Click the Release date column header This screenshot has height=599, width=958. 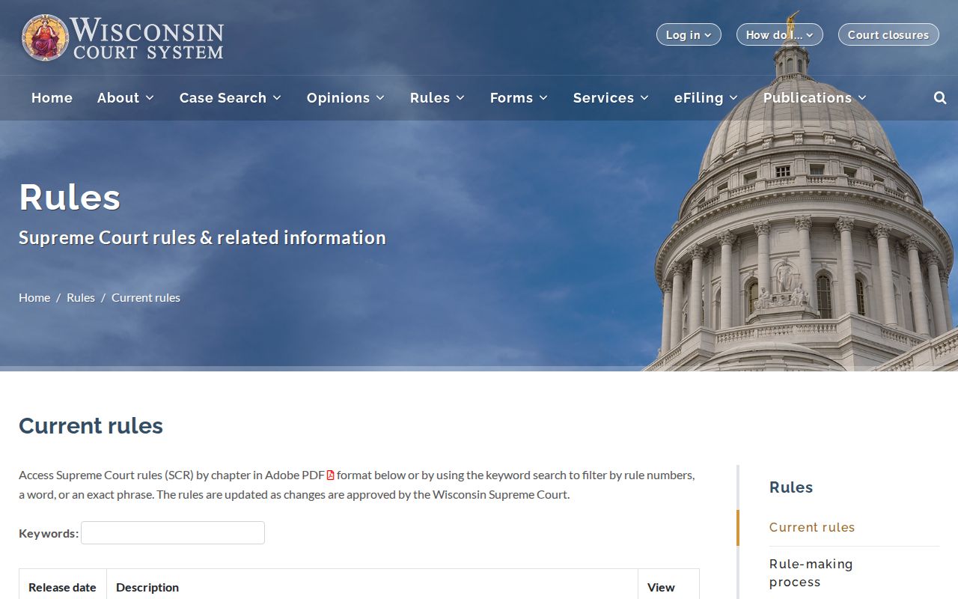pos(63,587)
